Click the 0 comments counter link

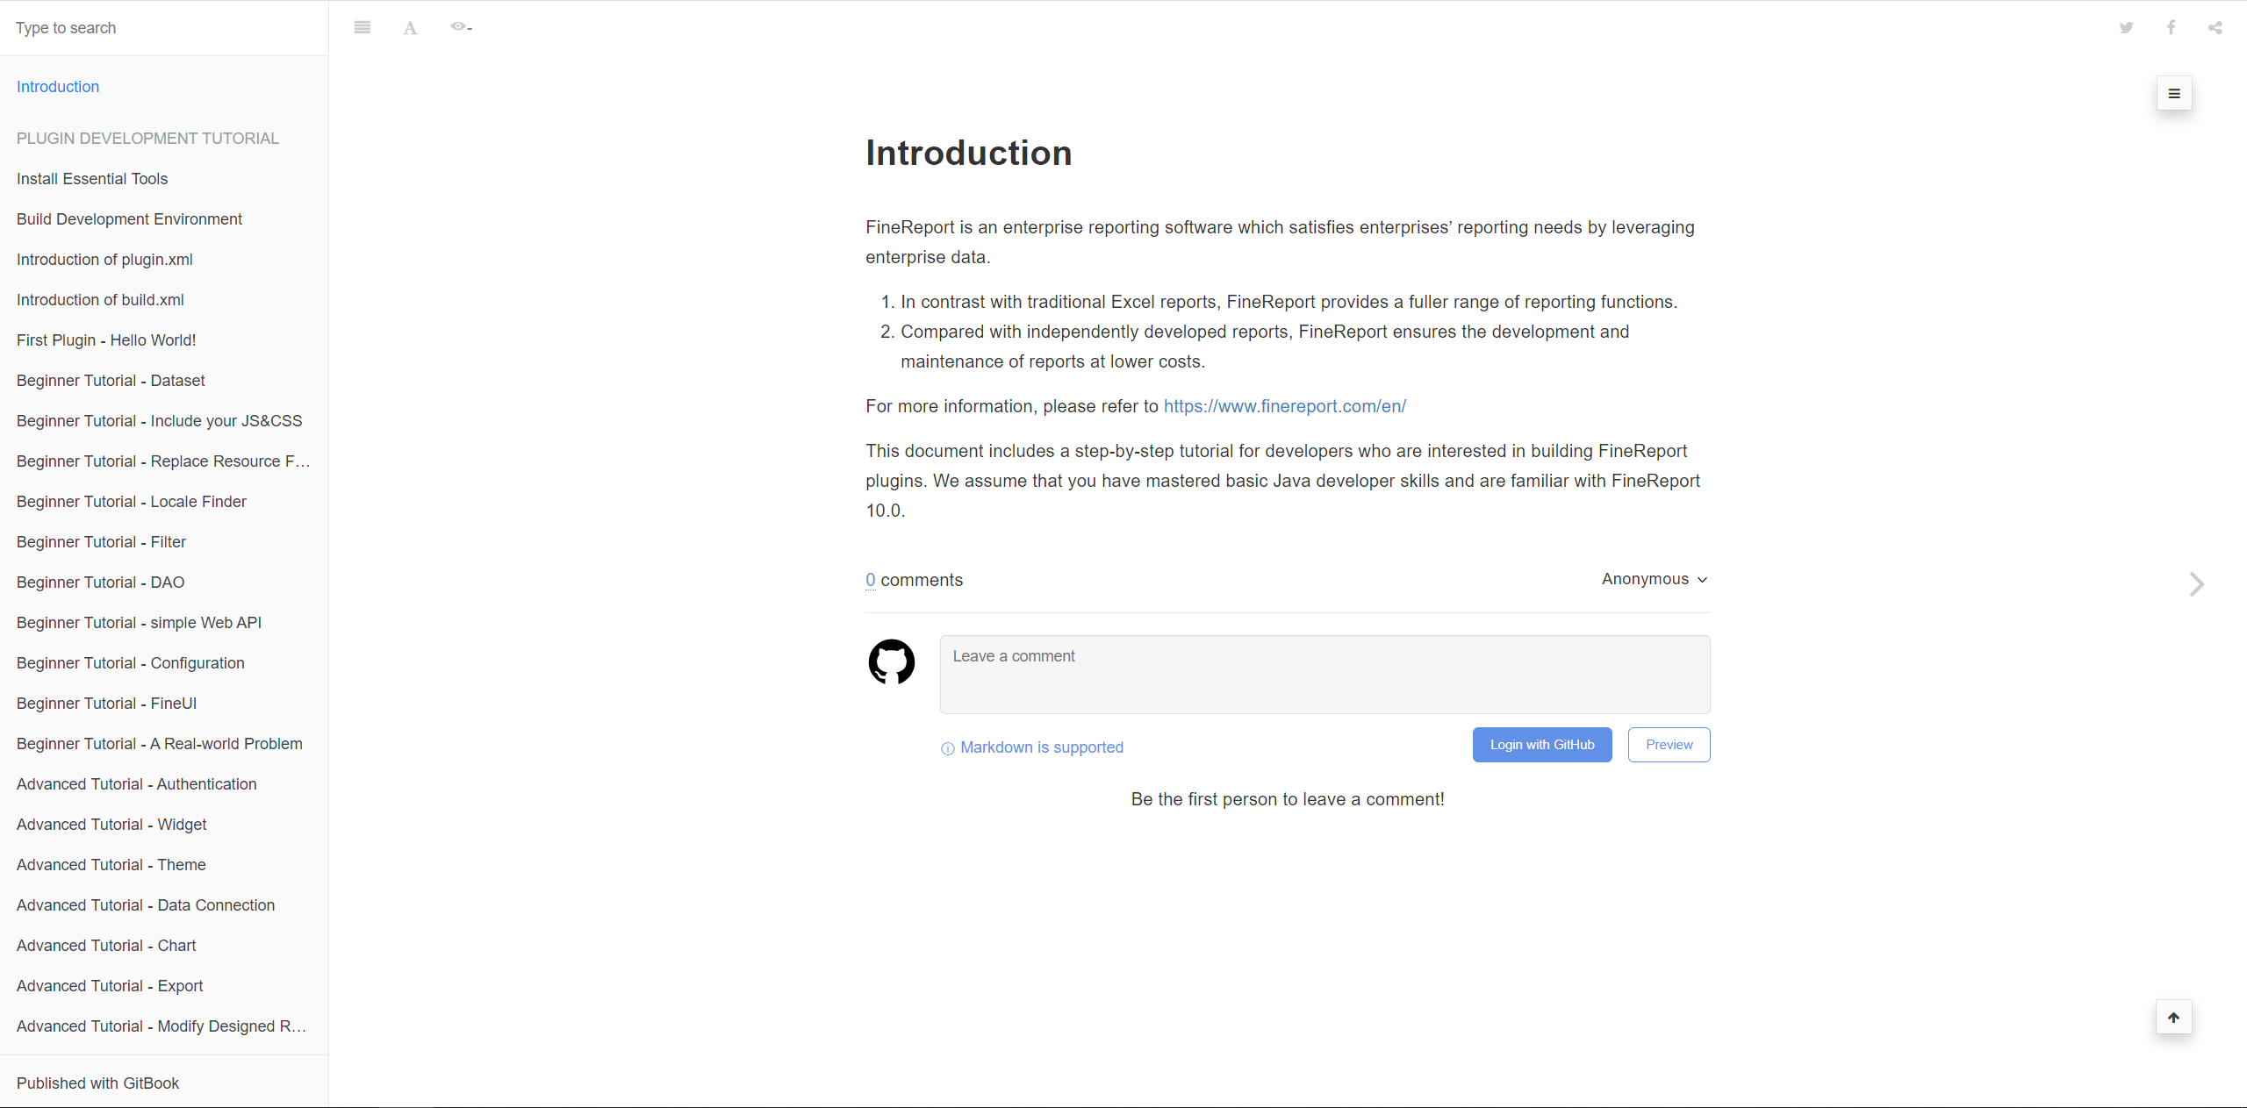pyautogui.click(x=870, y=580)
